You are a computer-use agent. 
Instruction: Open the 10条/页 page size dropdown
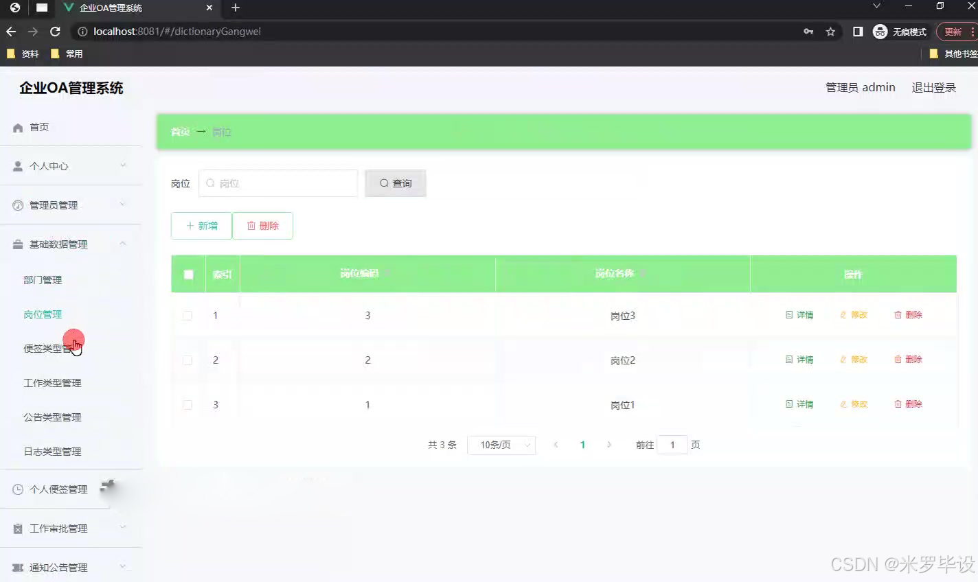[x=501, y=445]
